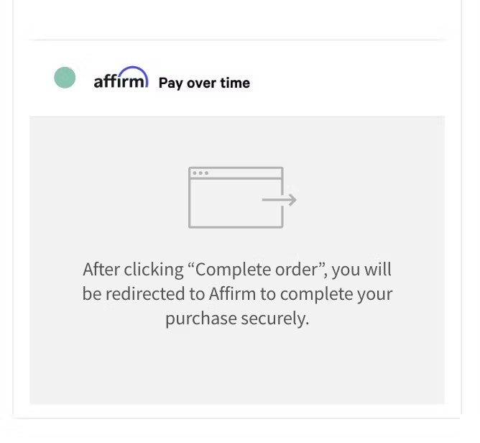Click the Affirm logo
Screen dimensions: 480x443
coord(121,79)
